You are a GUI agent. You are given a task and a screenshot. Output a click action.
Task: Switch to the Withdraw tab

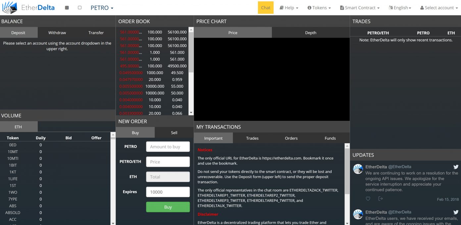point(57,32)
